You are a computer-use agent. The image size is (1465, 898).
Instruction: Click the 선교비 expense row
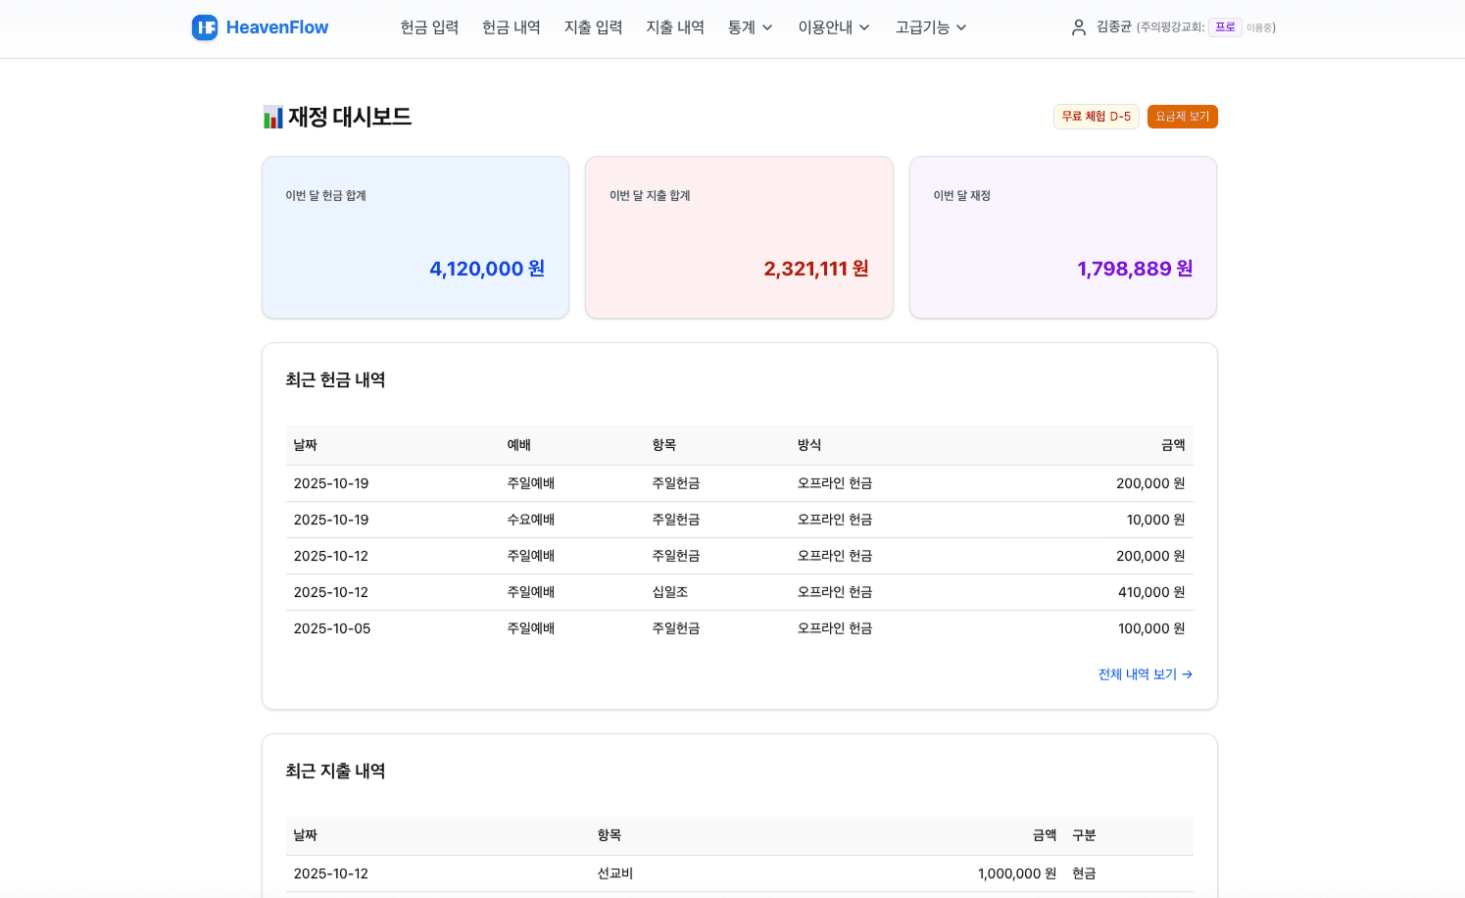tap(740, 873)
